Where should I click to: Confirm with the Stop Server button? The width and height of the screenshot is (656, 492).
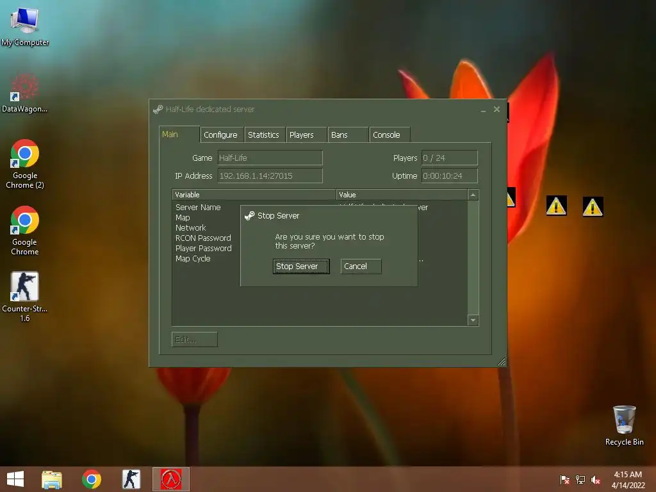[301, 266]
